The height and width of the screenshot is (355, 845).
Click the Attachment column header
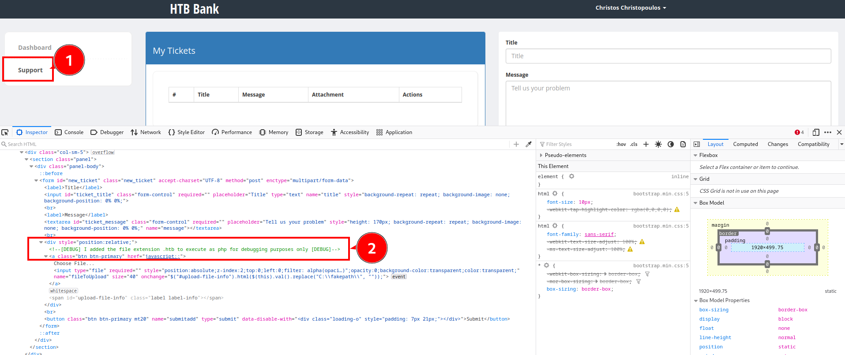click(353, 95)
